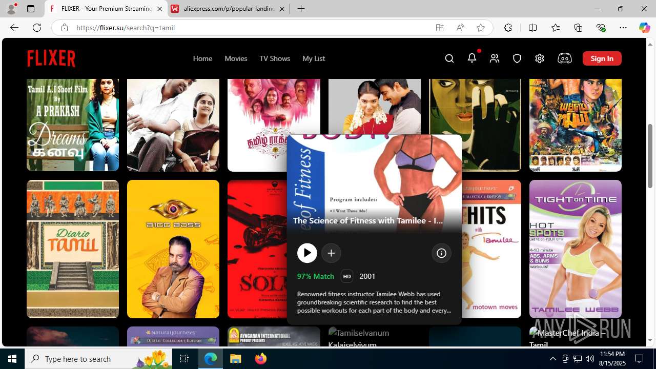656x369 pixels.
Task: Click the Windows taskbar search box
Action: [98, 359]
